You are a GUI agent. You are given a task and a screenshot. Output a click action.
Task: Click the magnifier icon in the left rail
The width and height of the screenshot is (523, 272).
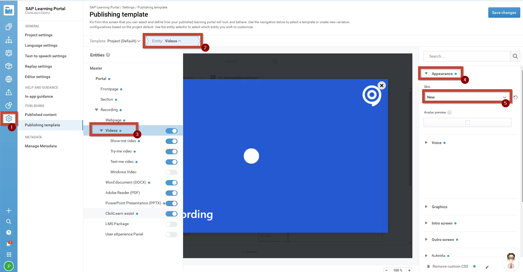[x=9, y=222]
